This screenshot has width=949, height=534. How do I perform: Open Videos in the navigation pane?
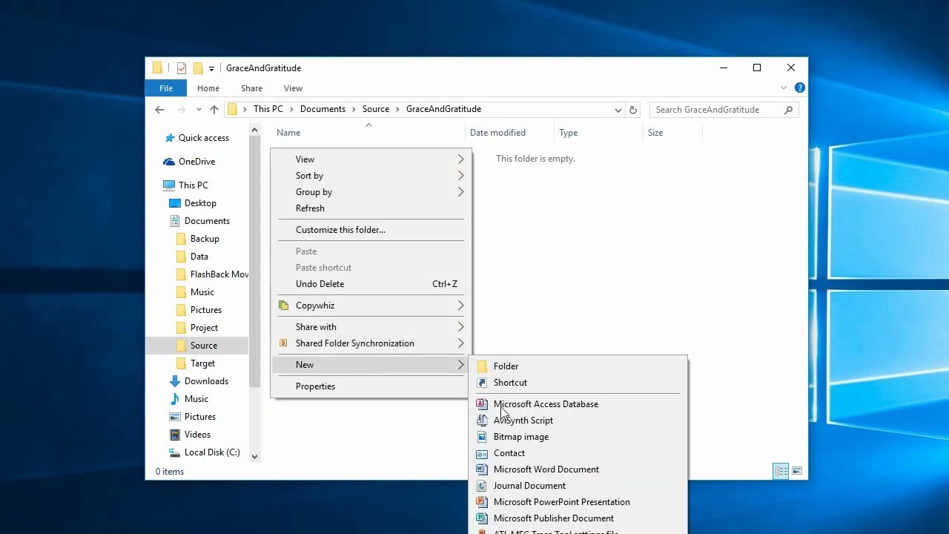tap(197, 435)
